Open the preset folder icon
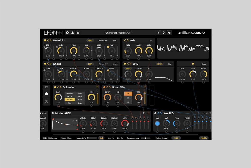Image resolution: width=251 pixels, height=168 pixels. point(78,33)
